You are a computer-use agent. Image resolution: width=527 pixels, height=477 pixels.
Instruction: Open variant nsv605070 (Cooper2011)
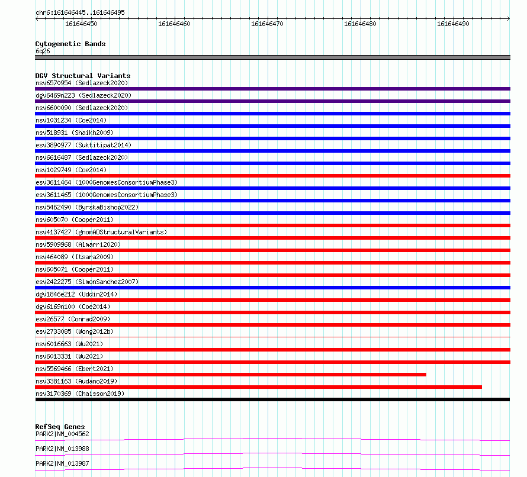coord(75,220)
